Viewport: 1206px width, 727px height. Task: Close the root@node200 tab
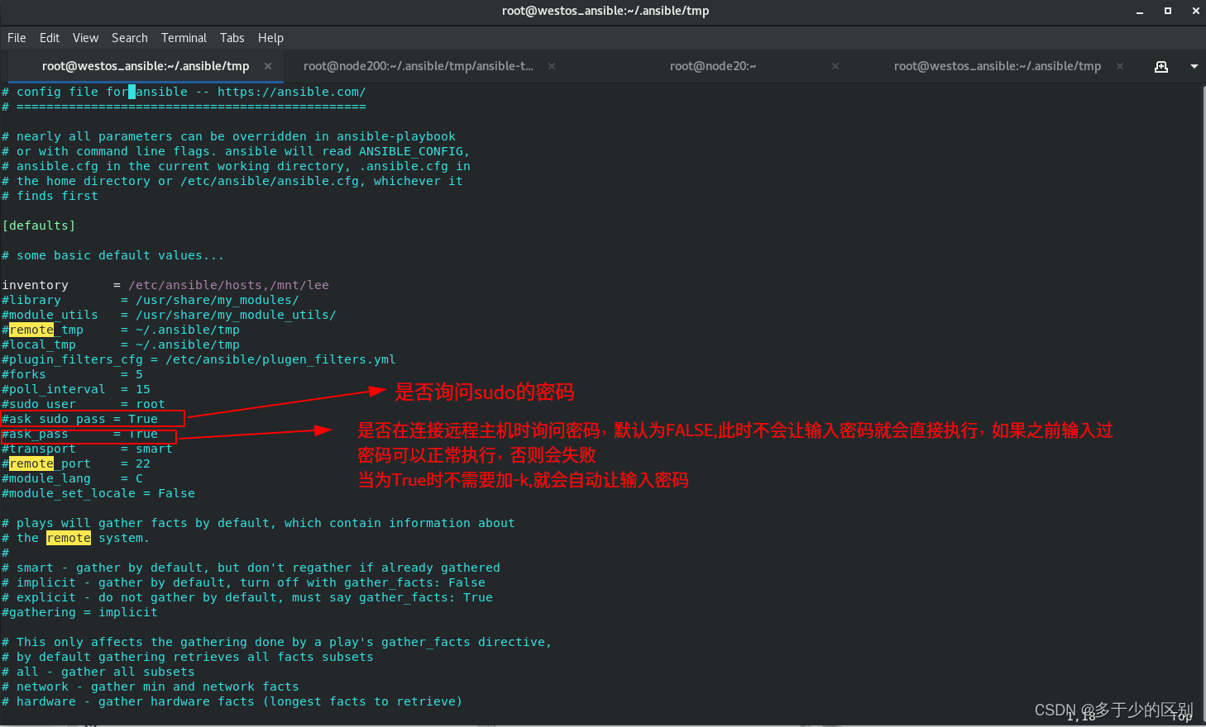pyautogui.click(x=552, y=66)
